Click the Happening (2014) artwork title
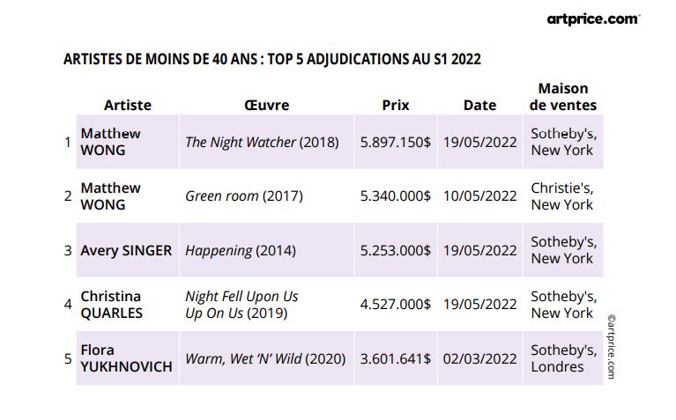This screenshot has height=420, width=676. pos(241,250)
